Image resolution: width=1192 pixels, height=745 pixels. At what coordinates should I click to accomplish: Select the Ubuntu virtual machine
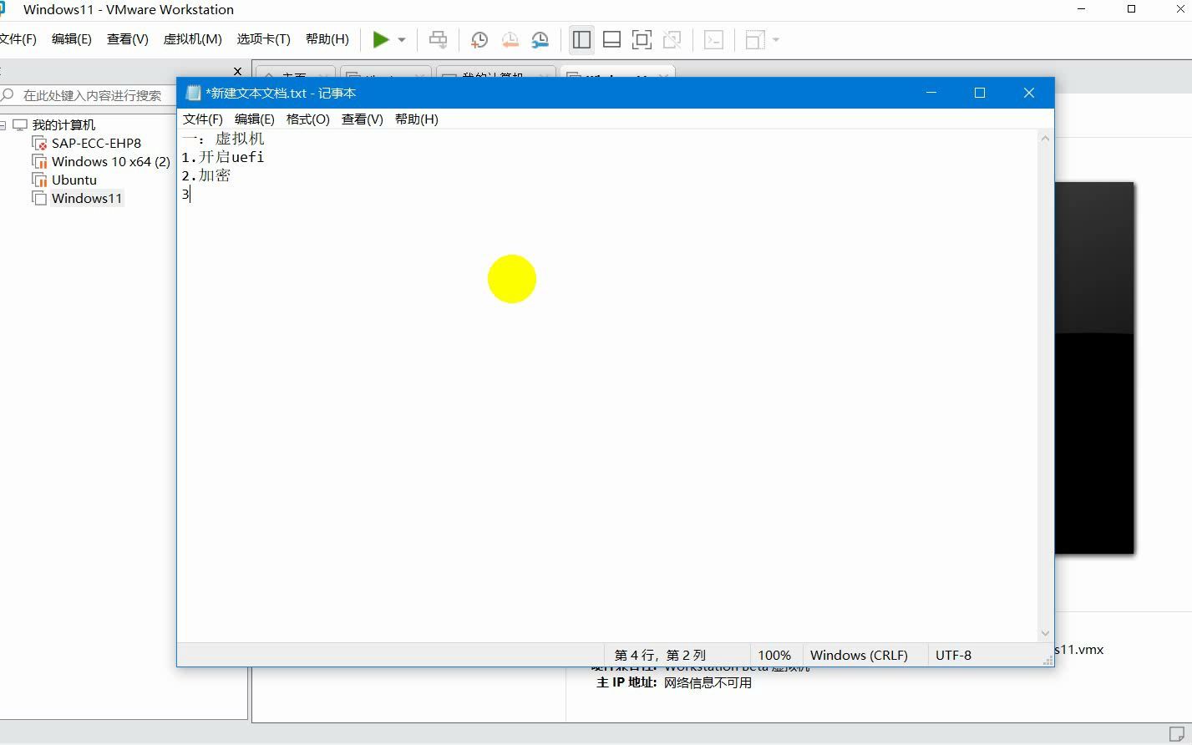point(74,179)
